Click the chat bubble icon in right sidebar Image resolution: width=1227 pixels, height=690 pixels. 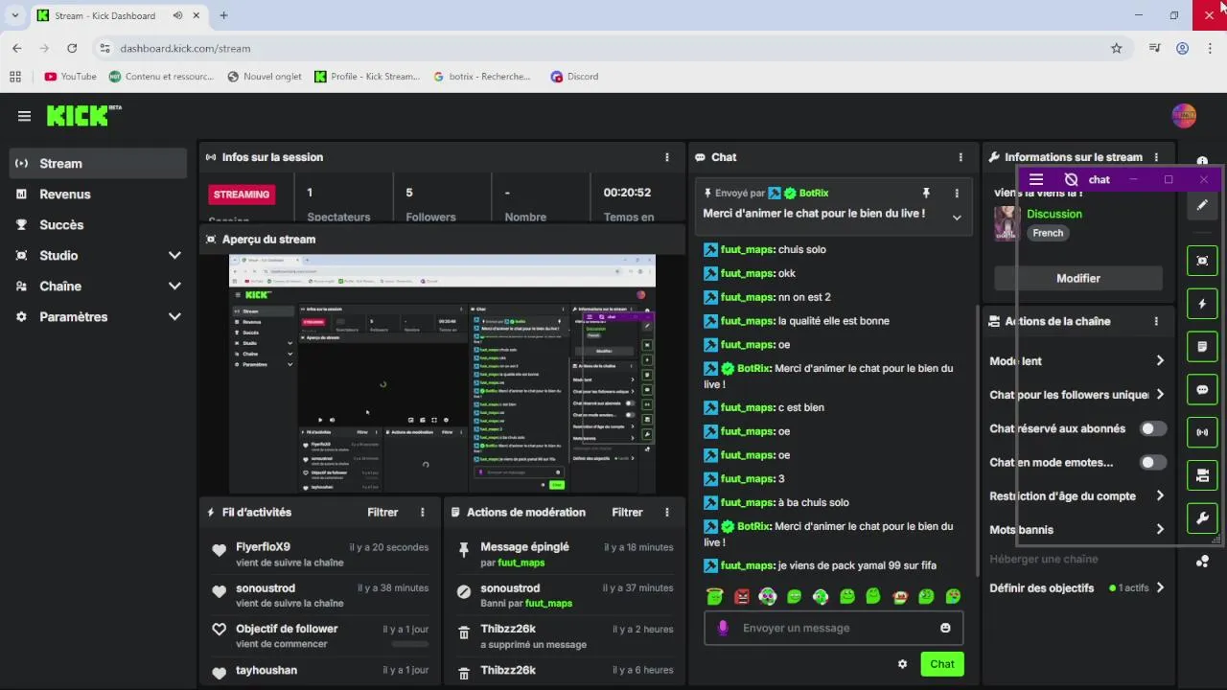pos(1202,390)
